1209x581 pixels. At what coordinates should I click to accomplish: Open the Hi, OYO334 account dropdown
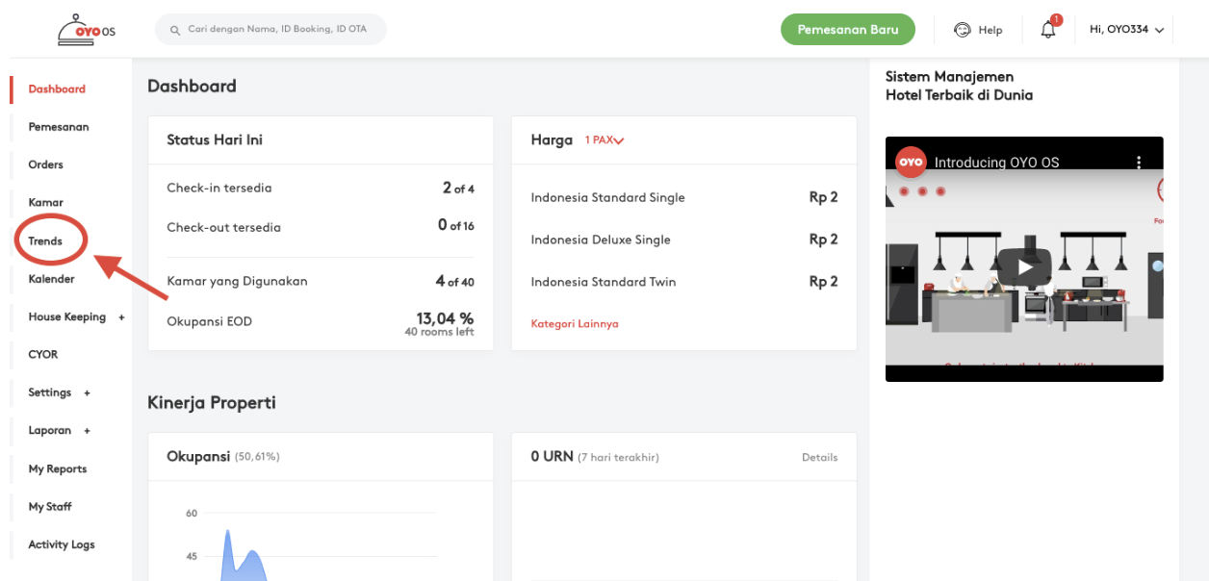tap(1126, 30)
